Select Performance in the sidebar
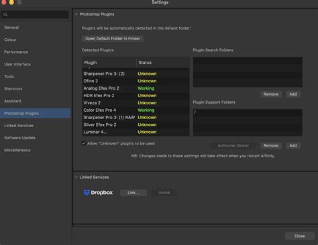This screenshot has width=318, height=245. coord(16,52)
